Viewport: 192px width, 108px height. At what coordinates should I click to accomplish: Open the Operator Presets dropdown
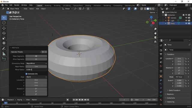pyautogui.click(x=25, y=52)
